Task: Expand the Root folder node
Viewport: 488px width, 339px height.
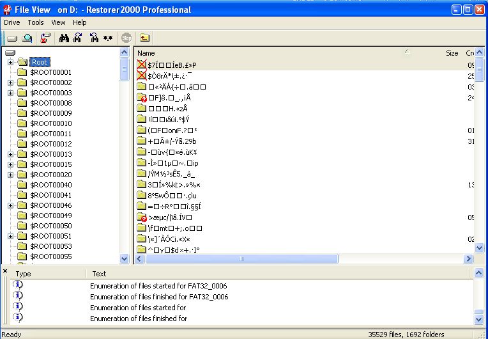Action: (x=11, y=62)
